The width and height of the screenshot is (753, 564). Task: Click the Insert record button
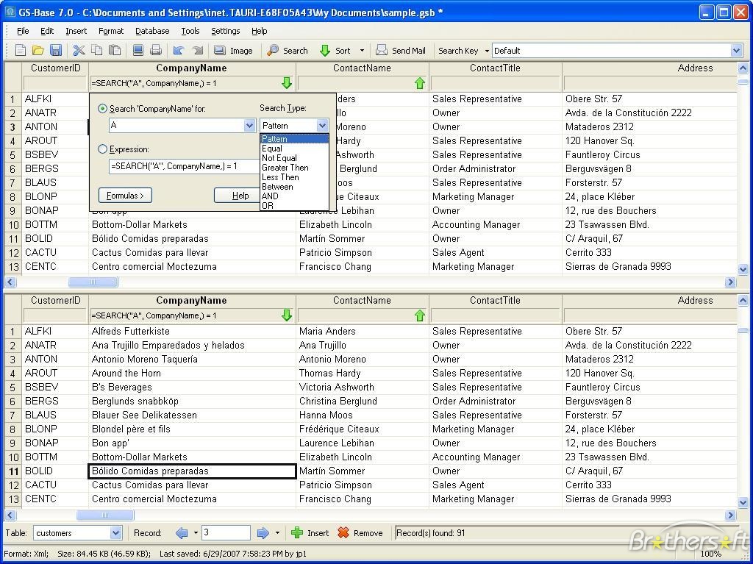[310, 533]
